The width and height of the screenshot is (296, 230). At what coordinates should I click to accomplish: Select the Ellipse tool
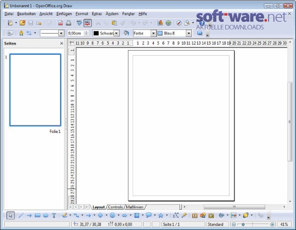point(45,215)
